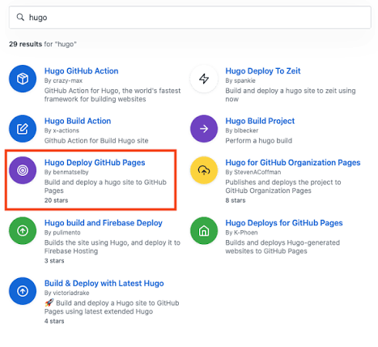Open Build & Deploy with Latest Hugo link
378x347 pixels.
click(104, 283)
